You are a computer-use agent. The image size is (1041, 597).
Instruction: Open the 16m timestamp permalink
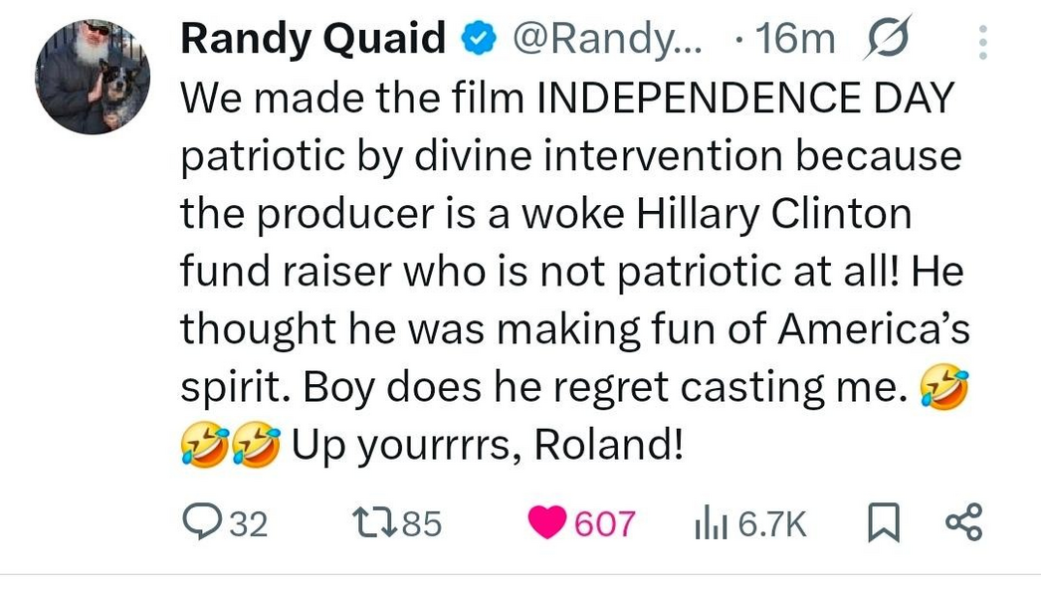(x=795, y=39)
